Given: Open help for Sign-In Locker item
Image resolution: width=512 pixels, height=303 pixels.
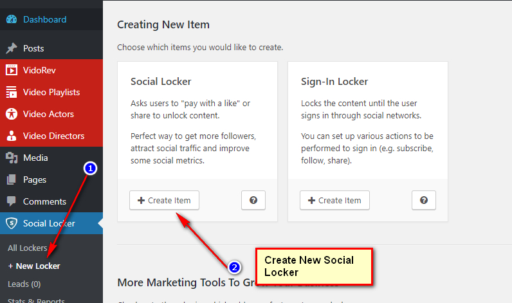Looking at the screenshot, I should 424,200.
